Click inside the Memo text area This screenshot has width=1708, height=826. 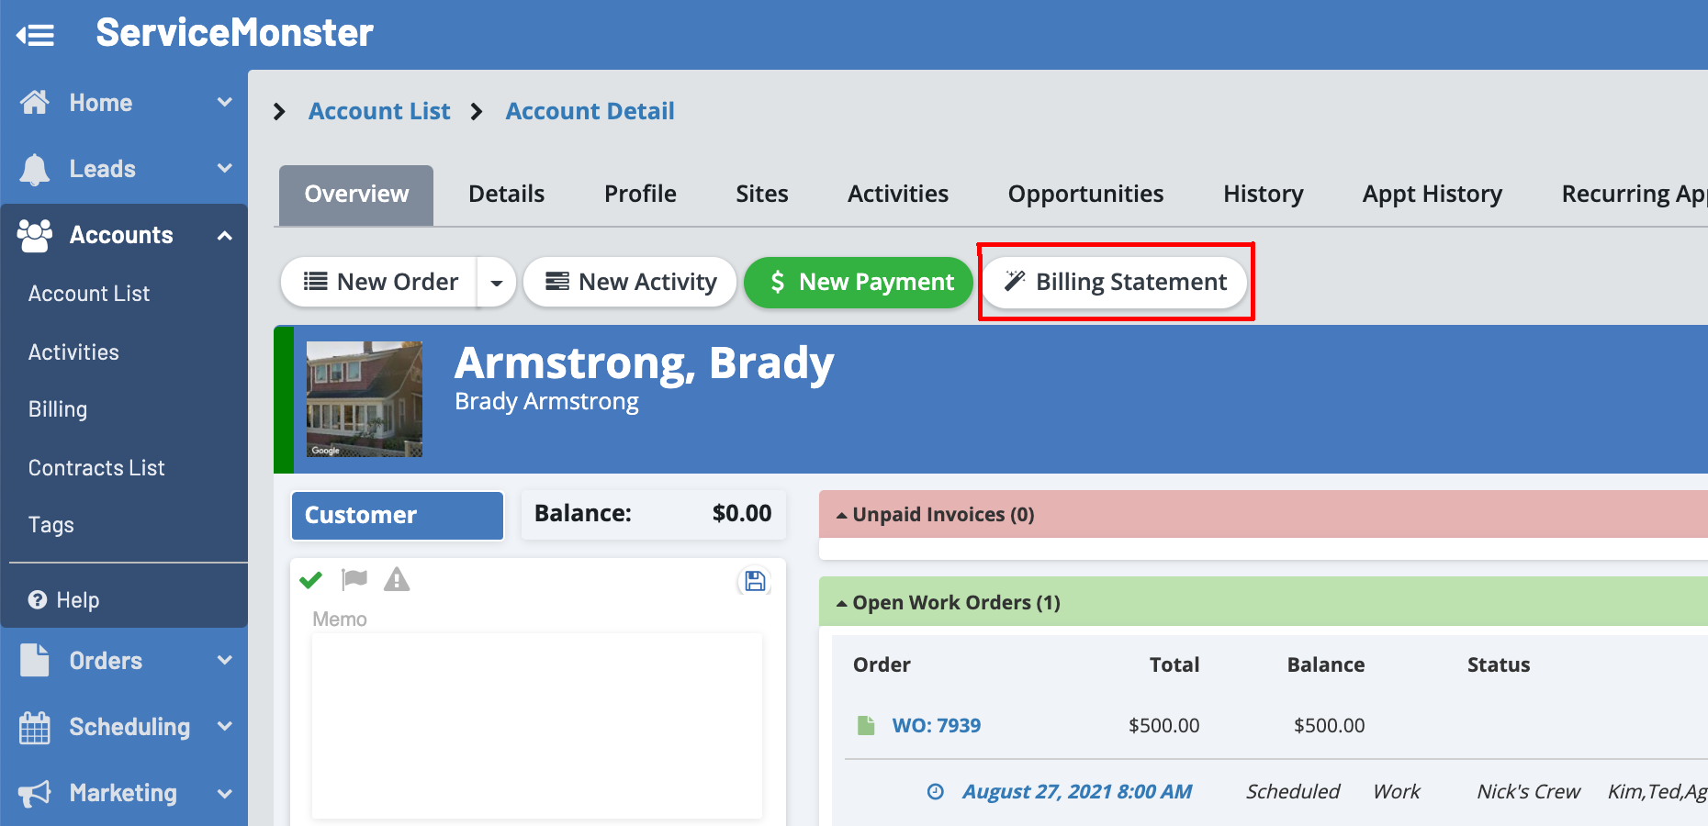537,725
